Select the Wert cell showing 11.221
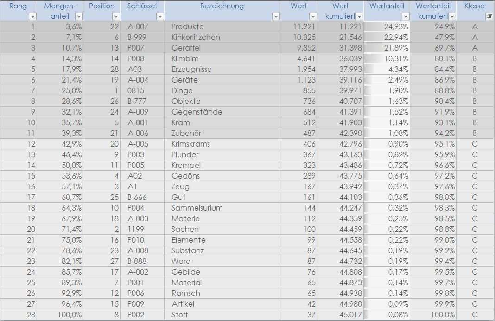Viewport: 495px width, 321px height. pos(298,26)
